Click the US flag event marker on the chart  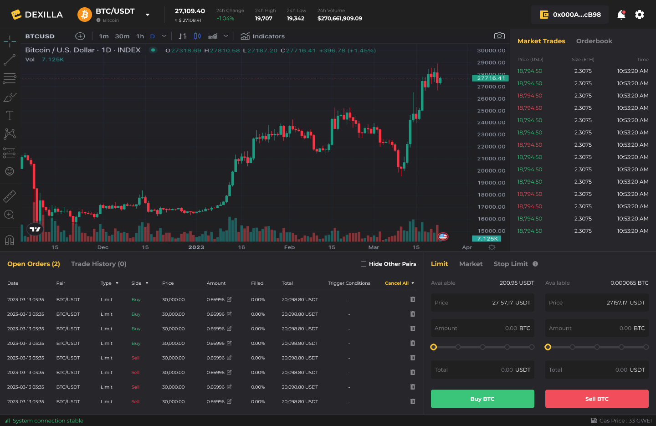443,236
